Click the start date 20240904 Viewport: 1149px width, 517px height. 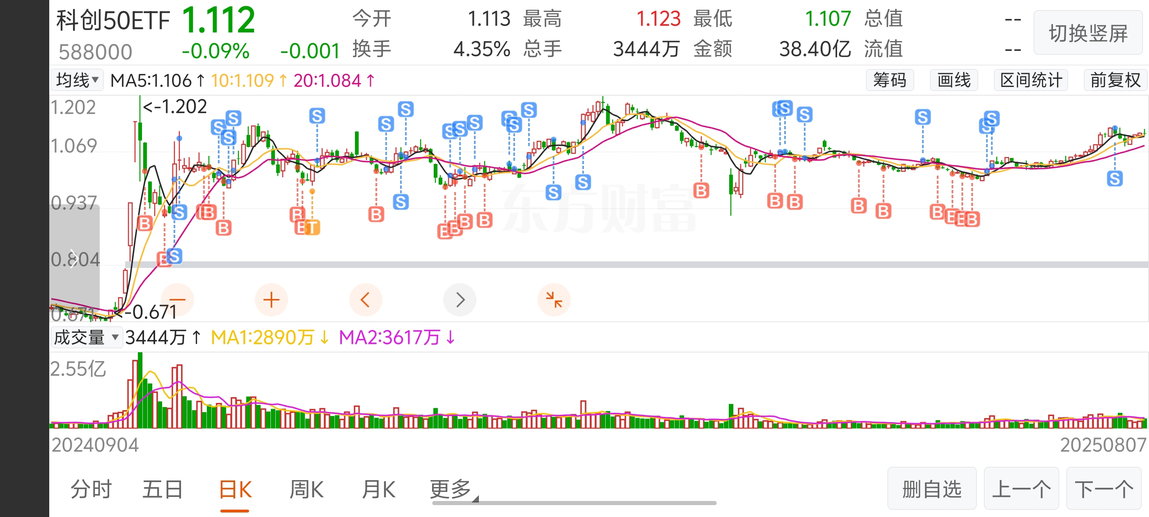coord(95,445)
